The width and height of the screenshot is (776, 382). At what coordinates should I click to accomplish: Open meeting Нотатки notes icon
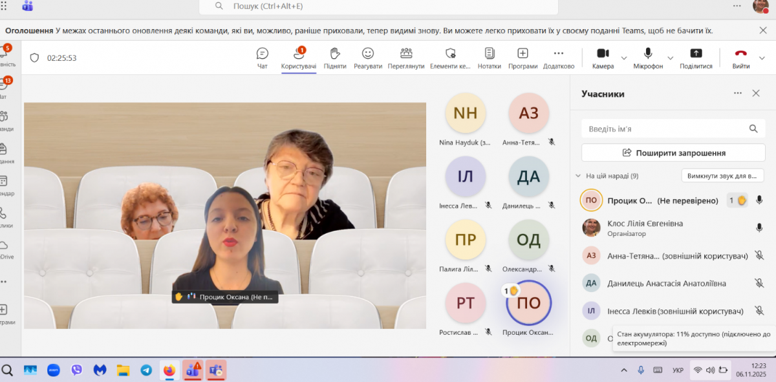[490, 58]
